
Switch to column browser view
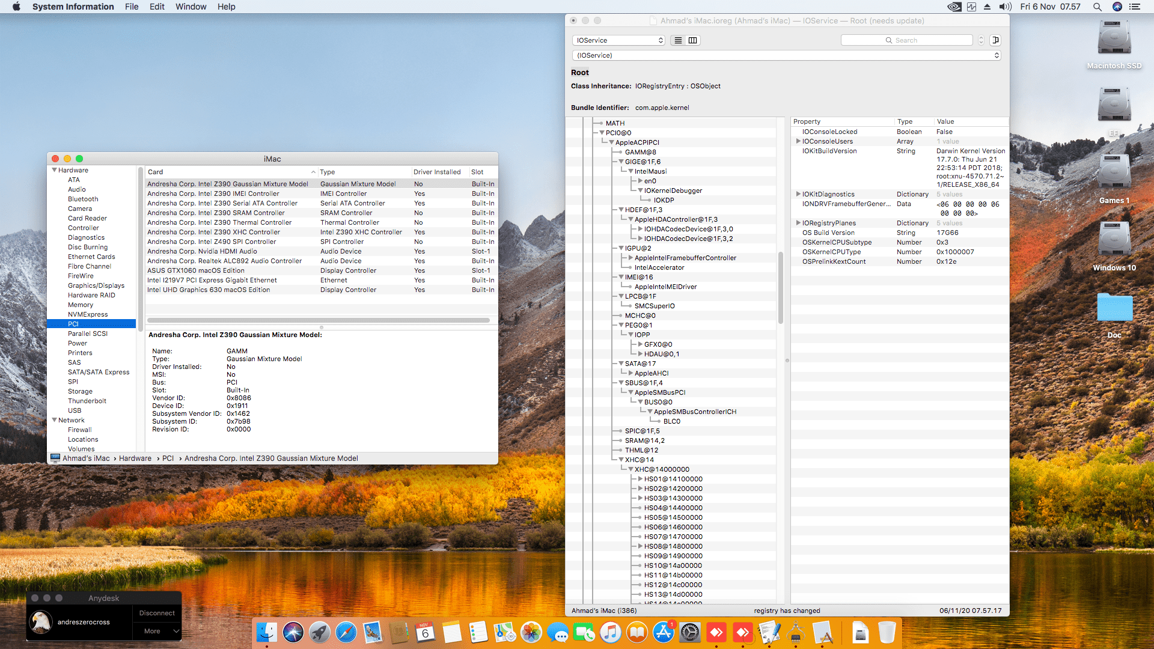692,40
